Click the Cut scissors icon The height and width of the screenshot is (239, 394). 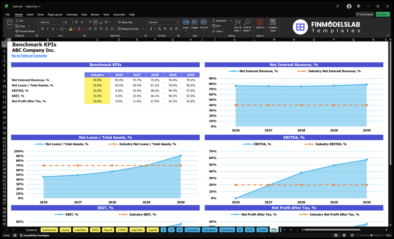point(17,21)
